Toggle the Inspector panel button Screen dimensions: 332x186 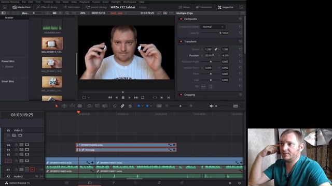tap(226, 7)
